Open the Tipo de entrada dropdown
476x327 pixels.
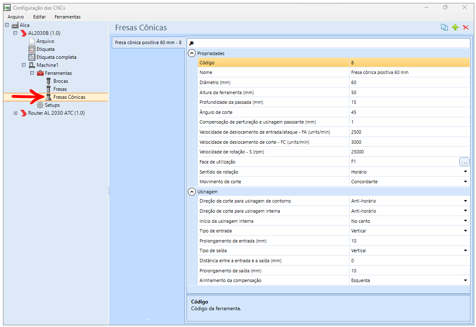point(465,231)
